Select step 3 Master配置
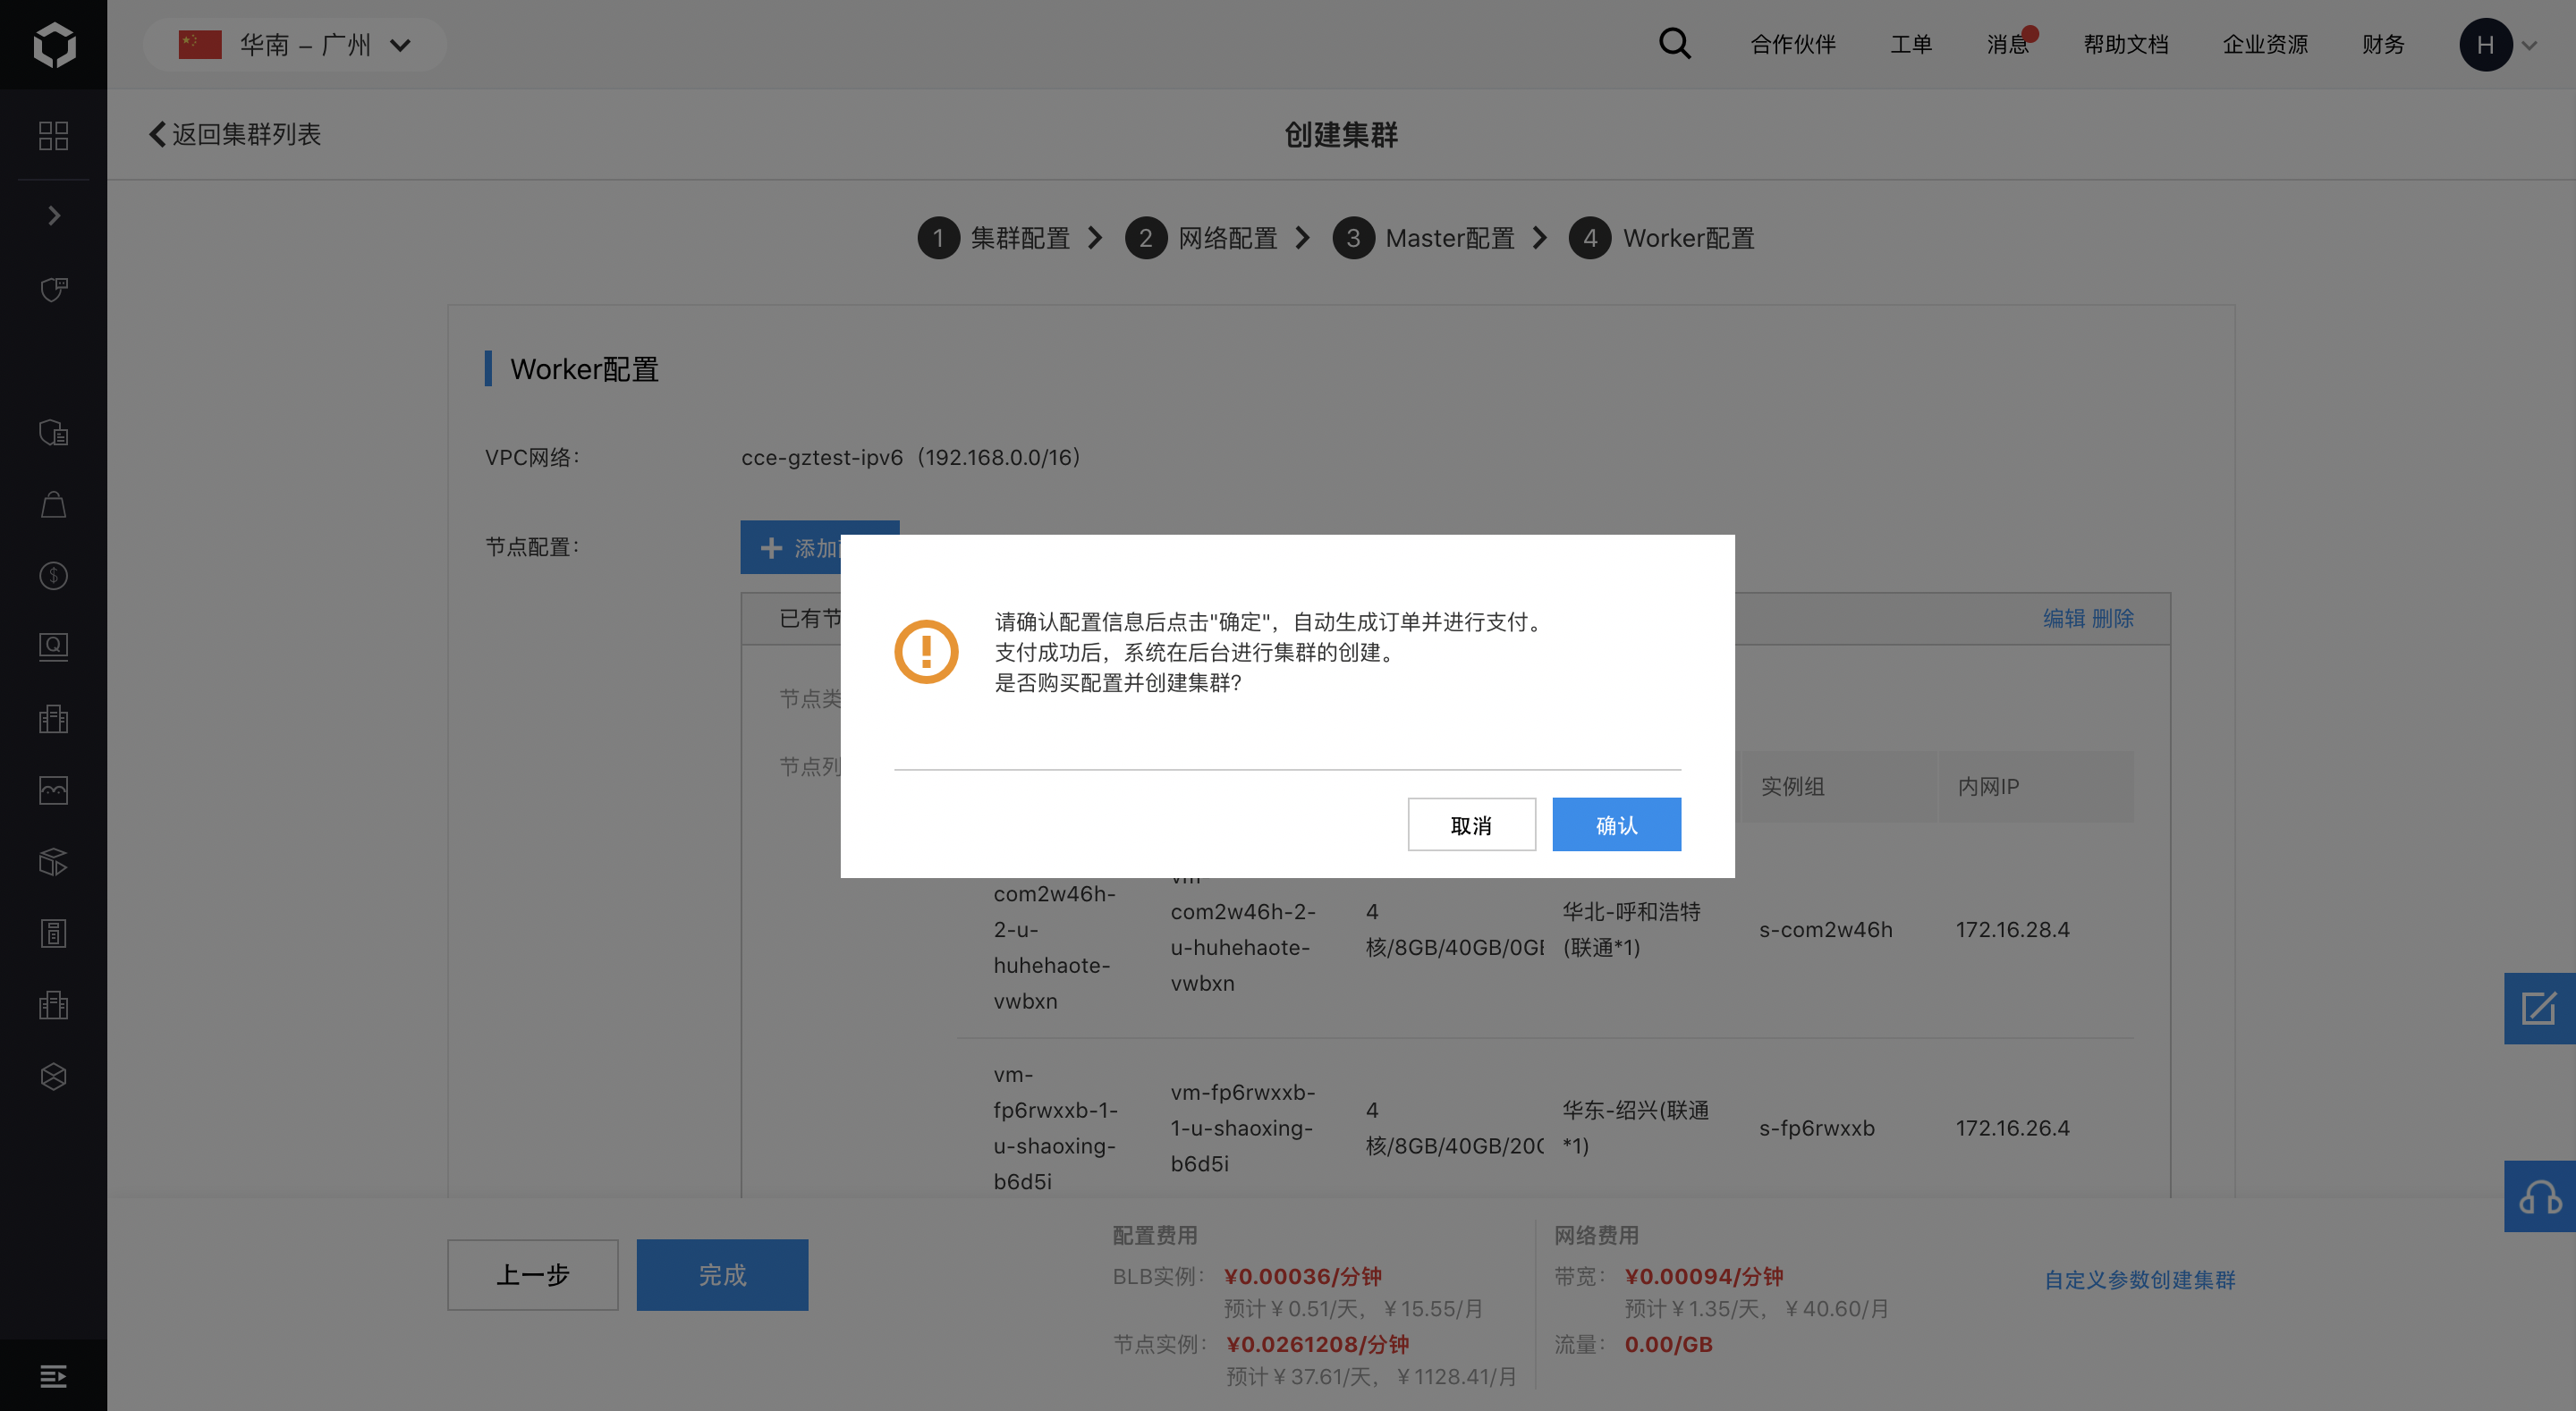 point(1424,238)
